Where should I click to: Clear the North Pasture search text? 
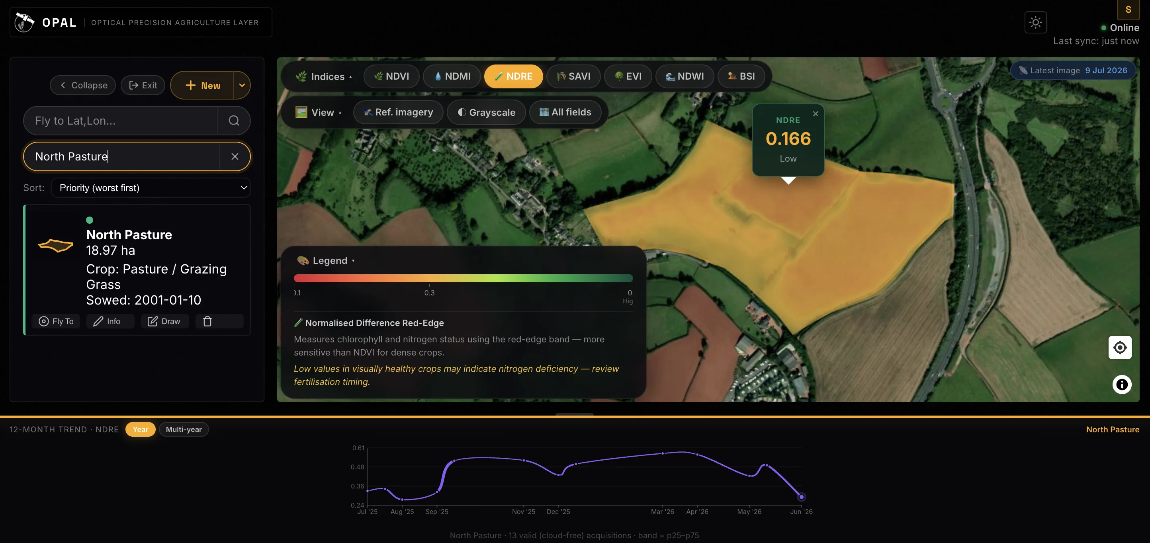pyautogui.click(x=235, y=156)
